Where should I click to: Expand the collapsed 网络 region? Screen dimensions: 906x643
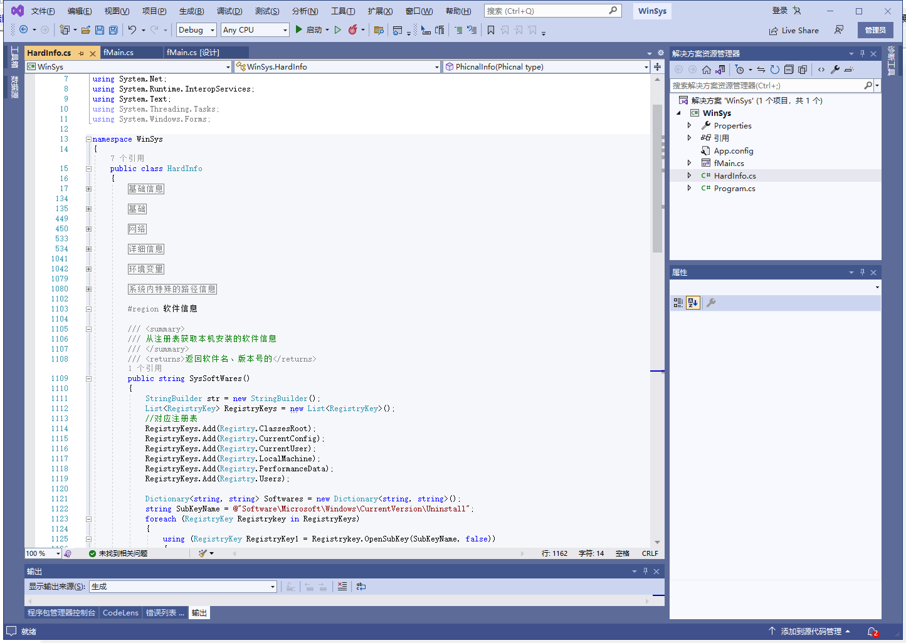(88, 229)
